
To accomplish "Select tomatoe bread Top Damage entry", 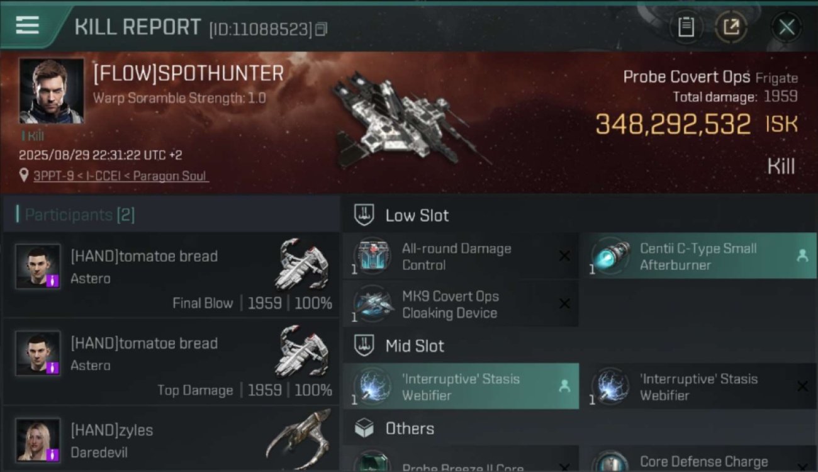I will [x=171, y=362].
